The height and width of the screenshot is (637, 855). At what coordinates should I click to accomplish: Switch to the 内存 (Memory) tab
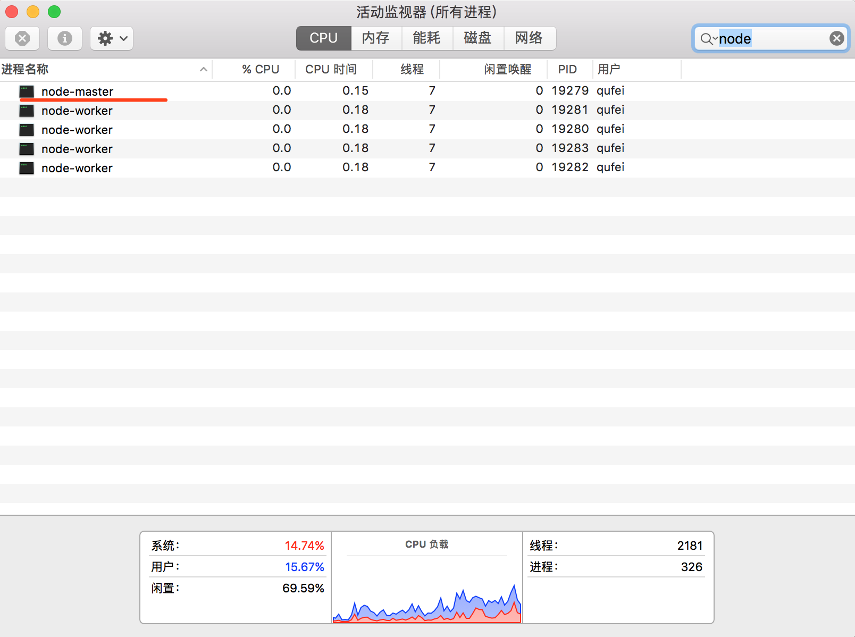(x=376, y=38)
